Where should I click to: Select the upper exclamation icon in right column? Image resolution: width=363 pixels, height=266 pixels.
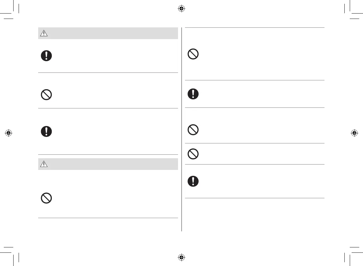193,94
